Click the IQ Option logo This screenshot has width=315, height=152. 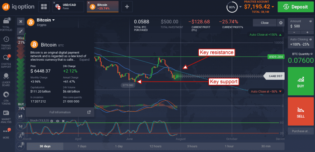(18, 7)
